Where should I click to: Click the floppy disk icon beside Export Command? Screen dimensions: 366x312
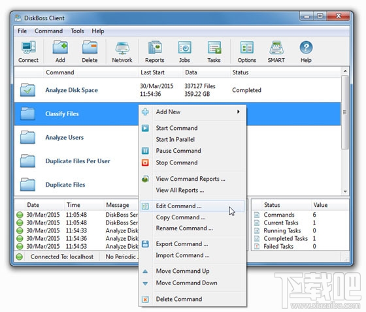pyautogui.click(x=145, y=244)
